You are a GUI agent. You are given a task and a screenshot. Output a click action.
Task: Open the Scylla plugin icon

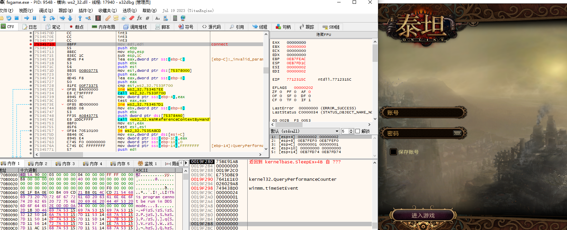pyautogui.click(x=98, y=18)
